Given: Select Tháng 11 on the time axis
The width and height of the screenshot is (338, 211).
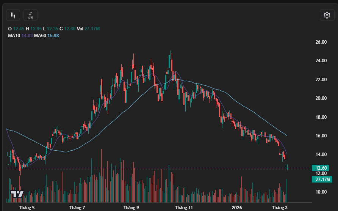Looking at the screenshot, I should click(x=184, y=208).
